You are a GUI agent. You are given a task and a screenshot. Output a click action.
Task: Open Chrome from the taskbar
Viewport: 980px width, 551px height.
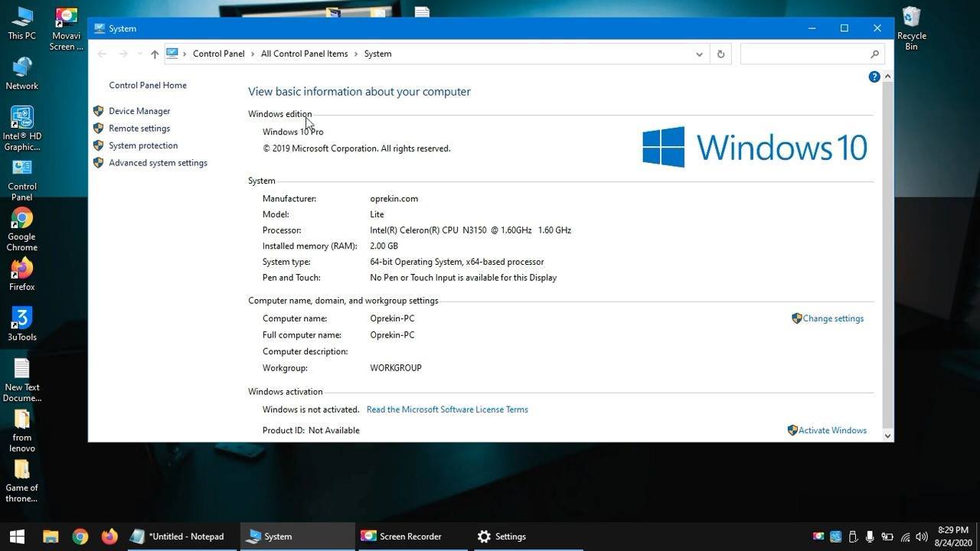[x=80, y=536]
